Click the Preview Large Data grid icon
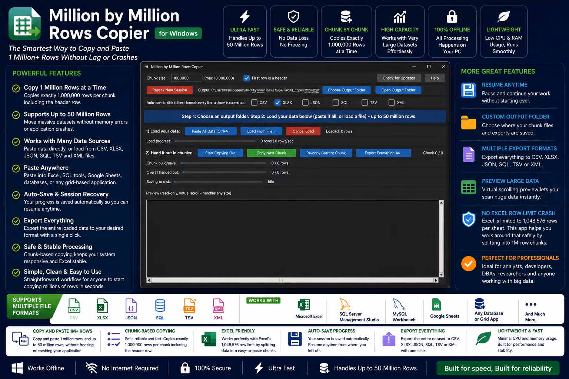569x379 pixels. tap(469, 187)
